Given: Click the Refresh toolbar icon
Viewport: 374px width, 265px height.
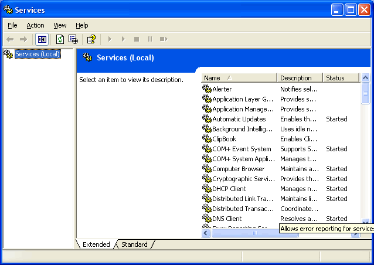Looking at the screenshot, I should click(60, 39).
